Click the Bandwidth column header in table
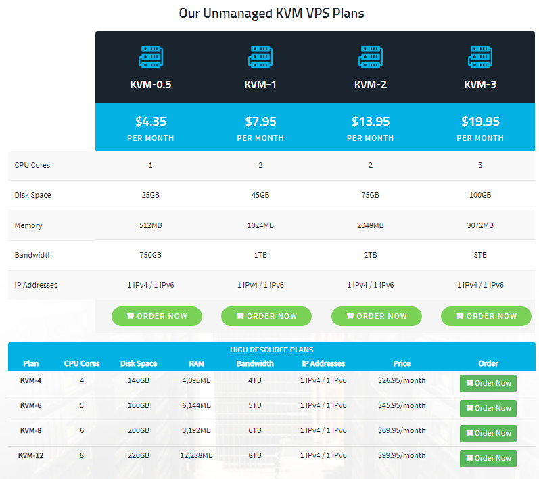The height and width of the screenshot is (479, 539). click(255, 363)
